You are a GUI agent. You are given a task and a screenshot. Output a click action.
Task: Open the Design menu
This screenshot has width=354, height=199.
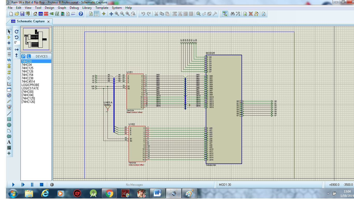coord(49,8)
